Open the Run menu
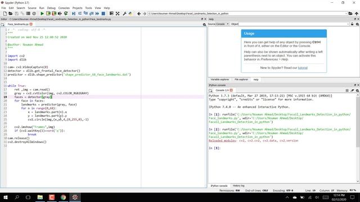 tap(42, 8)
